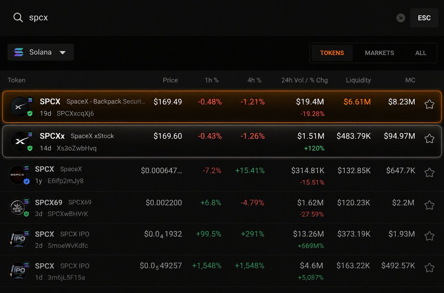
Task: Copy address 3m6jL5F15a
Action: (x=66, y=277)
